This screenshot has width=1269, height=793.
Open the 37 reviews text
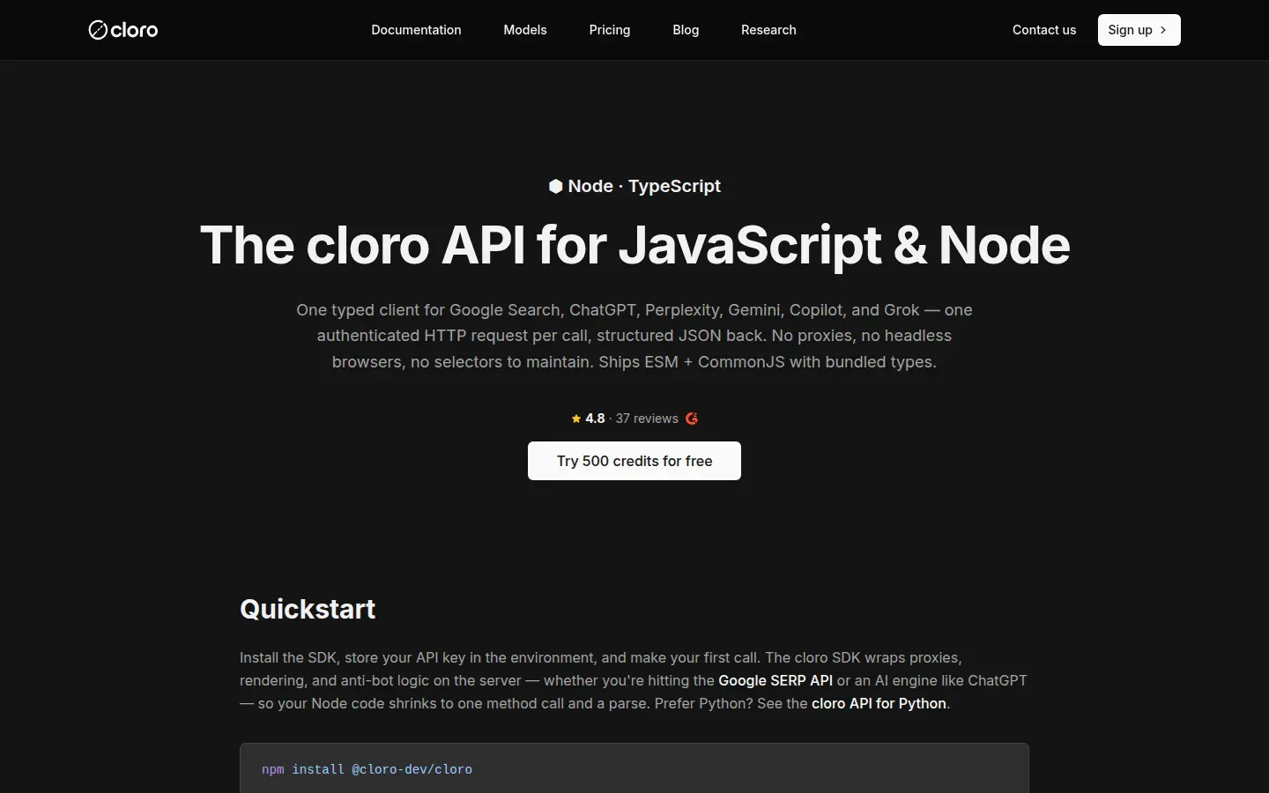click(647, 419)
